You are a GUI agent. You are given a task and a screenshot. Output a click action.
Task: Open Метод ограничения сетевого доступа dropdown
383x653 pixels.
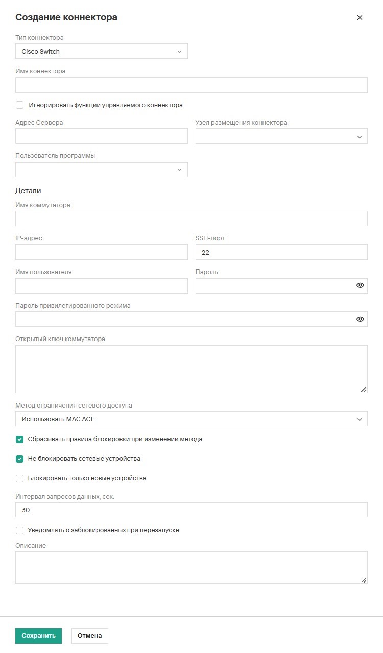click(192, 419)
